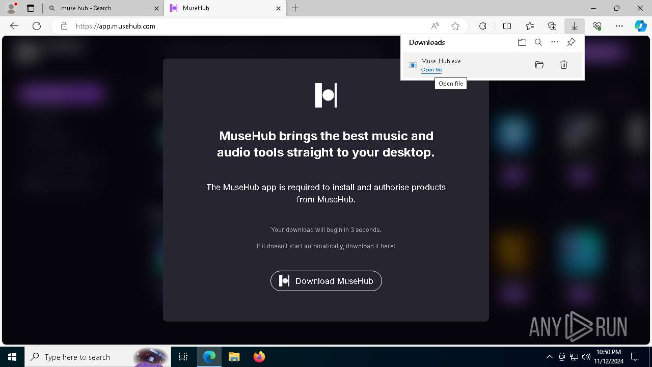
Task: Select the MuseHub tab
Action: [225, 8]
